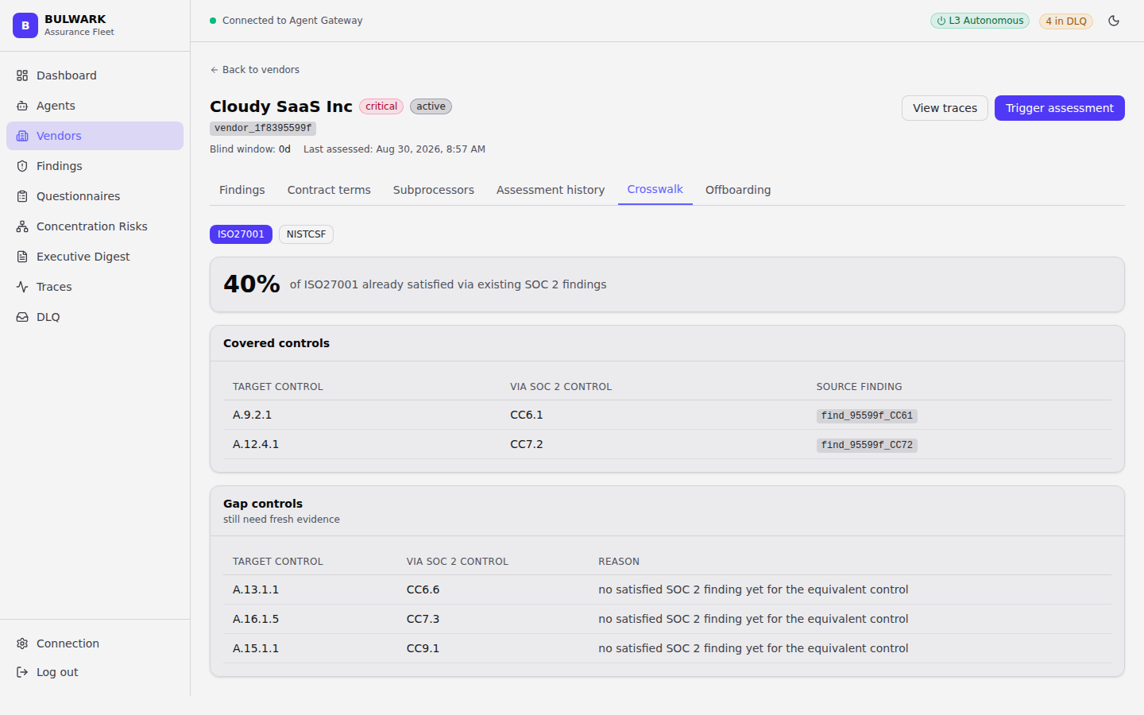Click the View traces button
Screen dimensions: 1144x715
tap(945, 108)
